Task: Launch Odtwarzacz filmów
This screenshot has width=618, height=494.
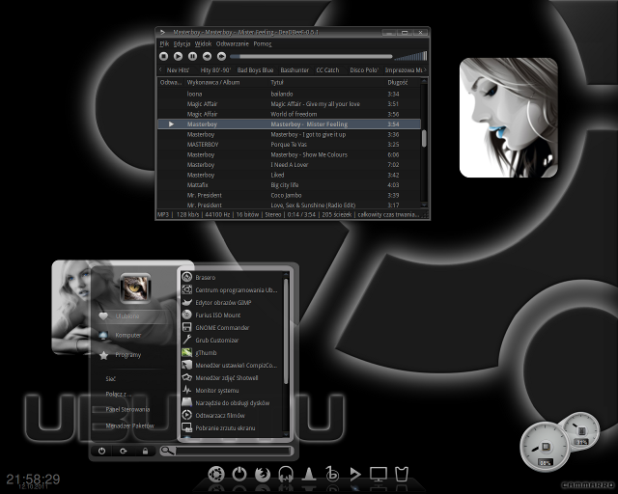Action: 233,416
